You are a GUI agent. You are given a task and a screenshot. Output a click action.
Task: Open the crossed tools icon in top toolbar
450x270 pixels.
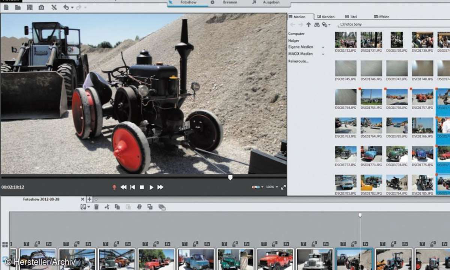[x=54, y=7]
